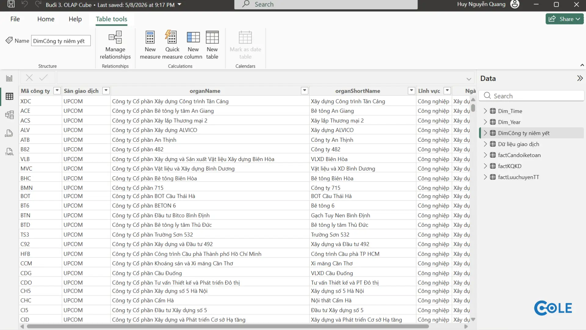The width and height of the screenshot is (586, 330).
Task: Commit formula with the checkmark icon
Action: click(44, 78)
